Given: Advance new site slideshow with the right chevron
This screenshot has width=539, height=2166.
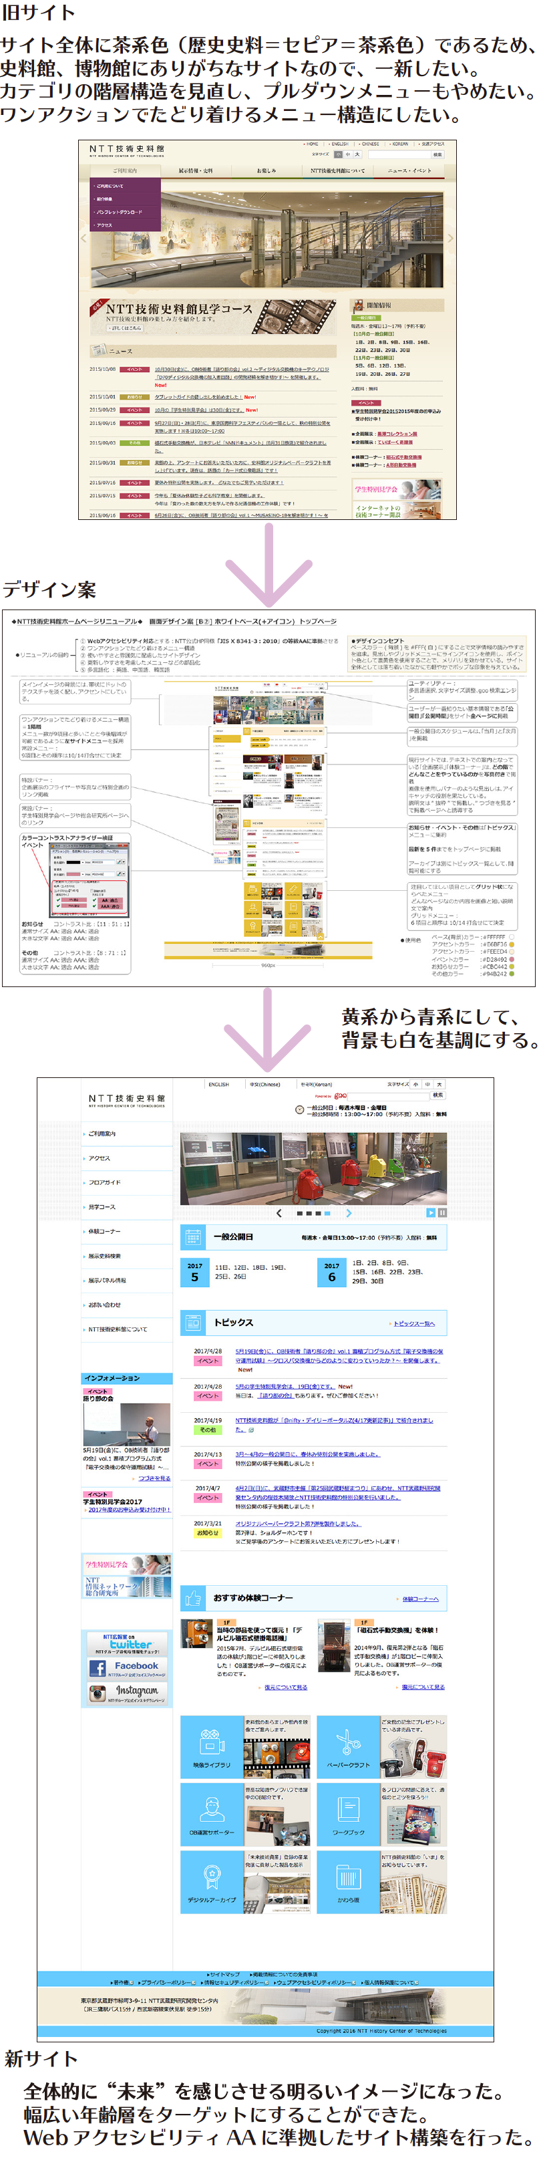Looking at the screenshot, I should coord(348,1212).
